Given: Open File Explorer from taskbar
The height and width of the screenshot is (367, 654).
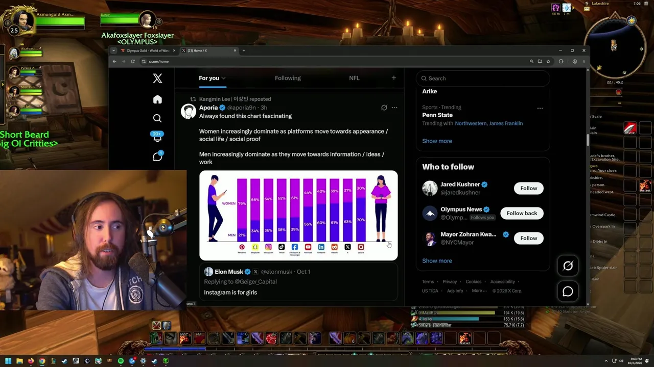Looking at the screenshot, I should pos(19,361).
